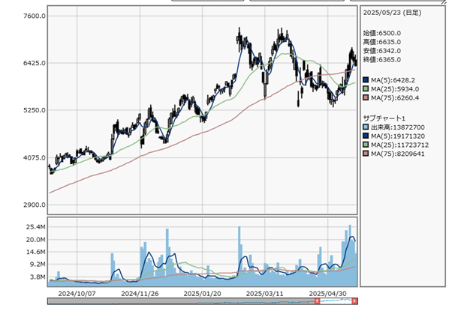Click the サブチャート1 heading
The width and height of the screenshot is (452, 311).
tap(384, 118)
